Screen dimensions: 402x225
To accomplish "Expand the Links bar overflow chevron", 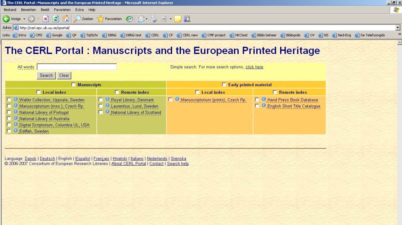I will 399,35.
